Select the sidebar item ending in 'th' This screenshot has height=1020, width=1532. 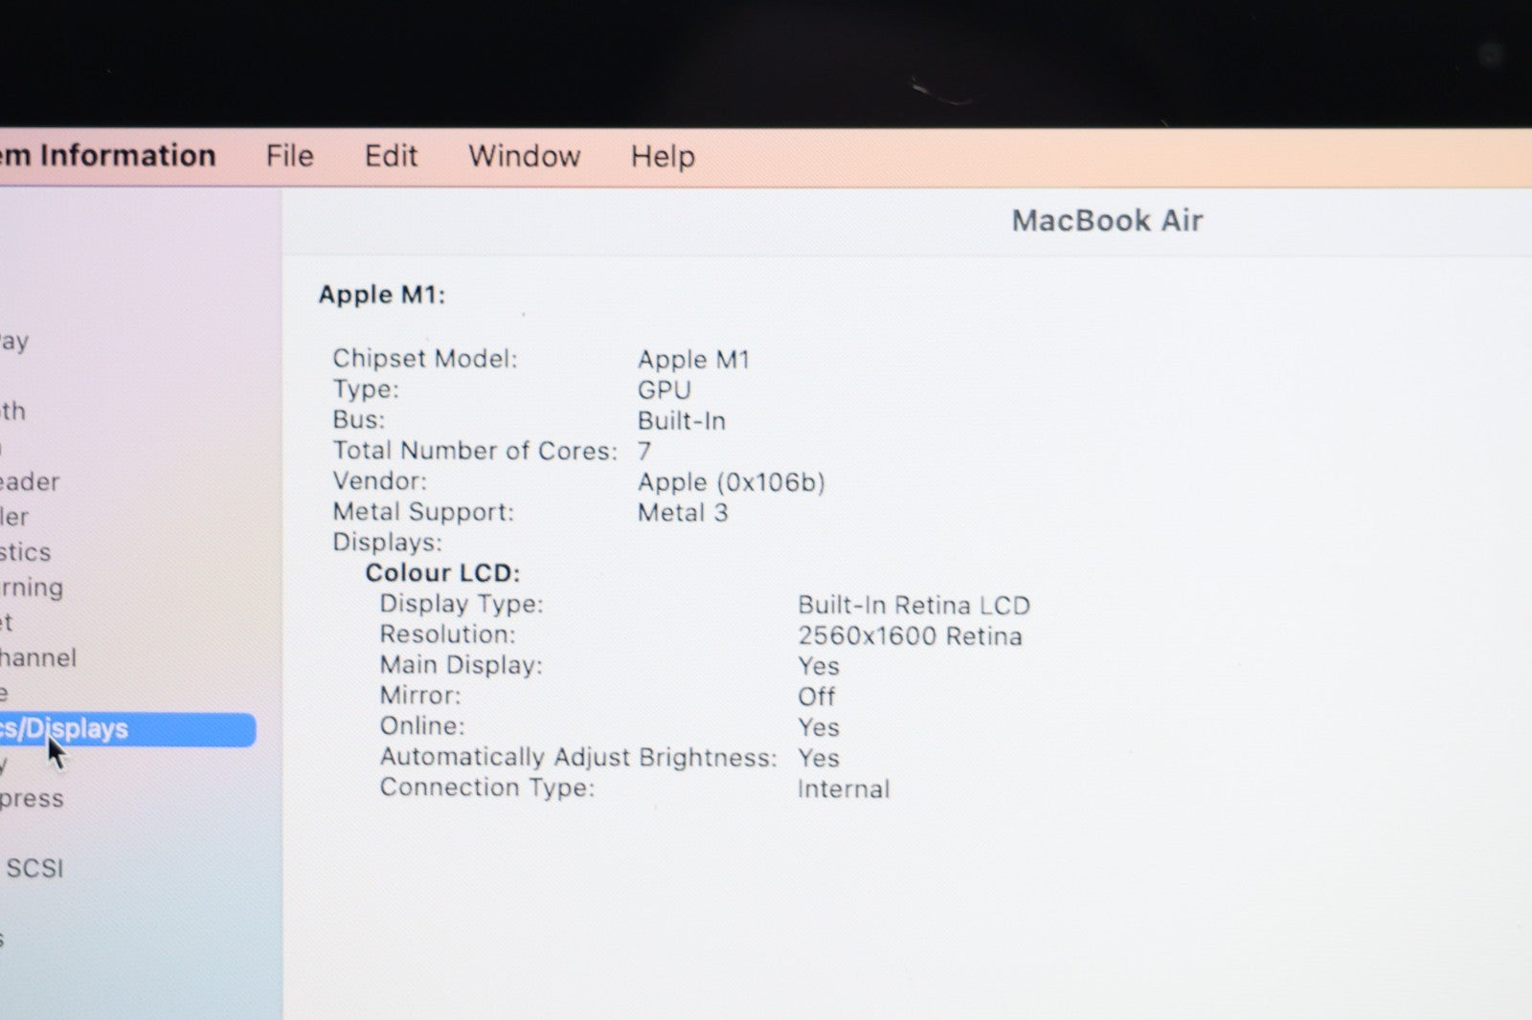(12, 411)
